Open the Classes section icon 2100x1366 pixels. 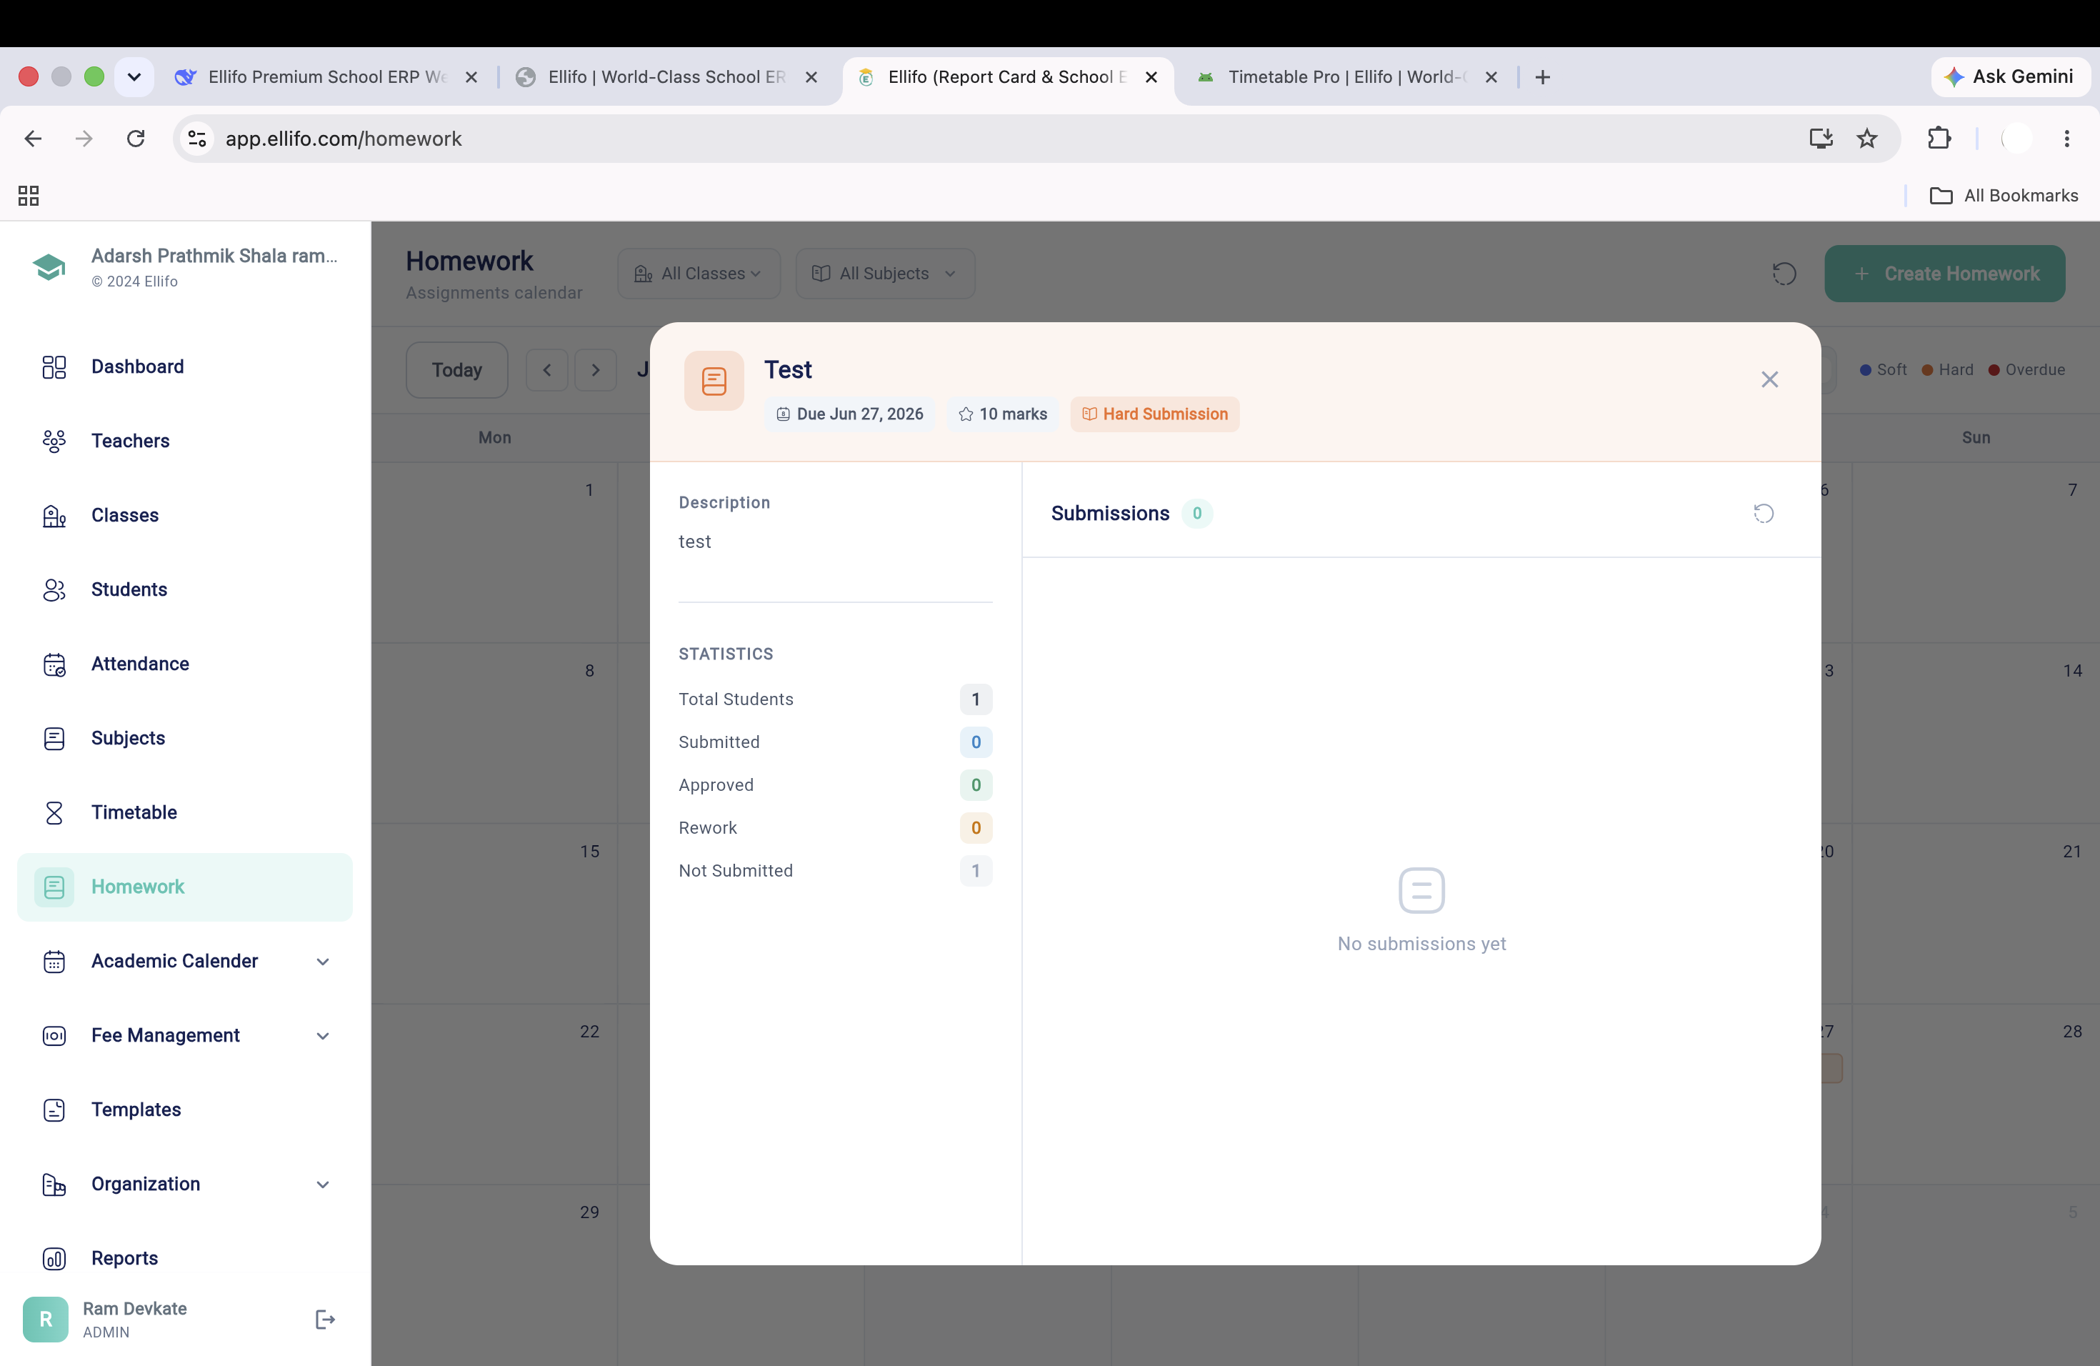(54, 515)
